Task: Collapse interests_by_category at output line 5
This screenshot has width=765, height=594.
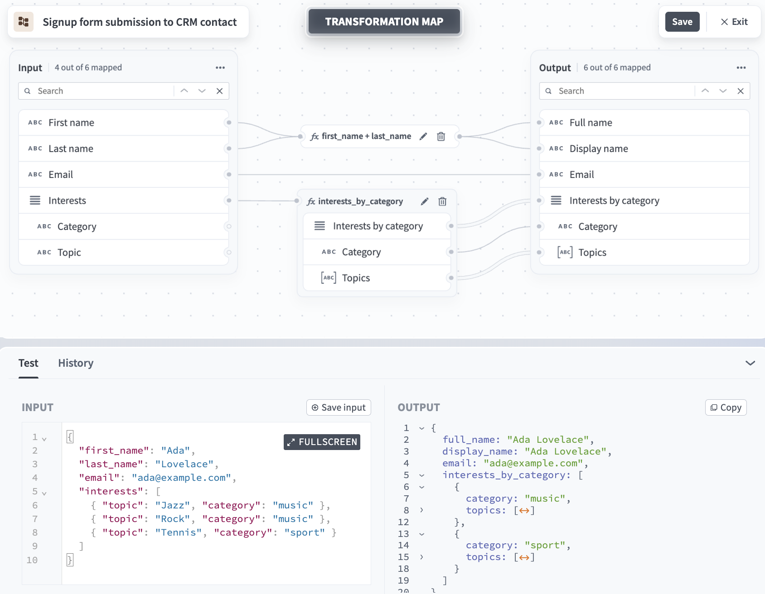Action: point(422,475)
